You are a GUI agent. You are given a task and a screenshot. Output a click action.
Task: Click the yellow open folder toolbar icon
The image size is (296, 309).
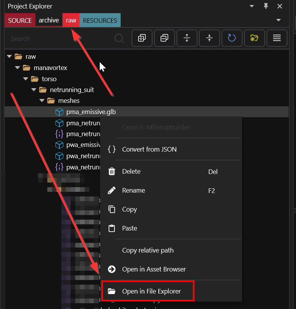click(x=254, y=38)
